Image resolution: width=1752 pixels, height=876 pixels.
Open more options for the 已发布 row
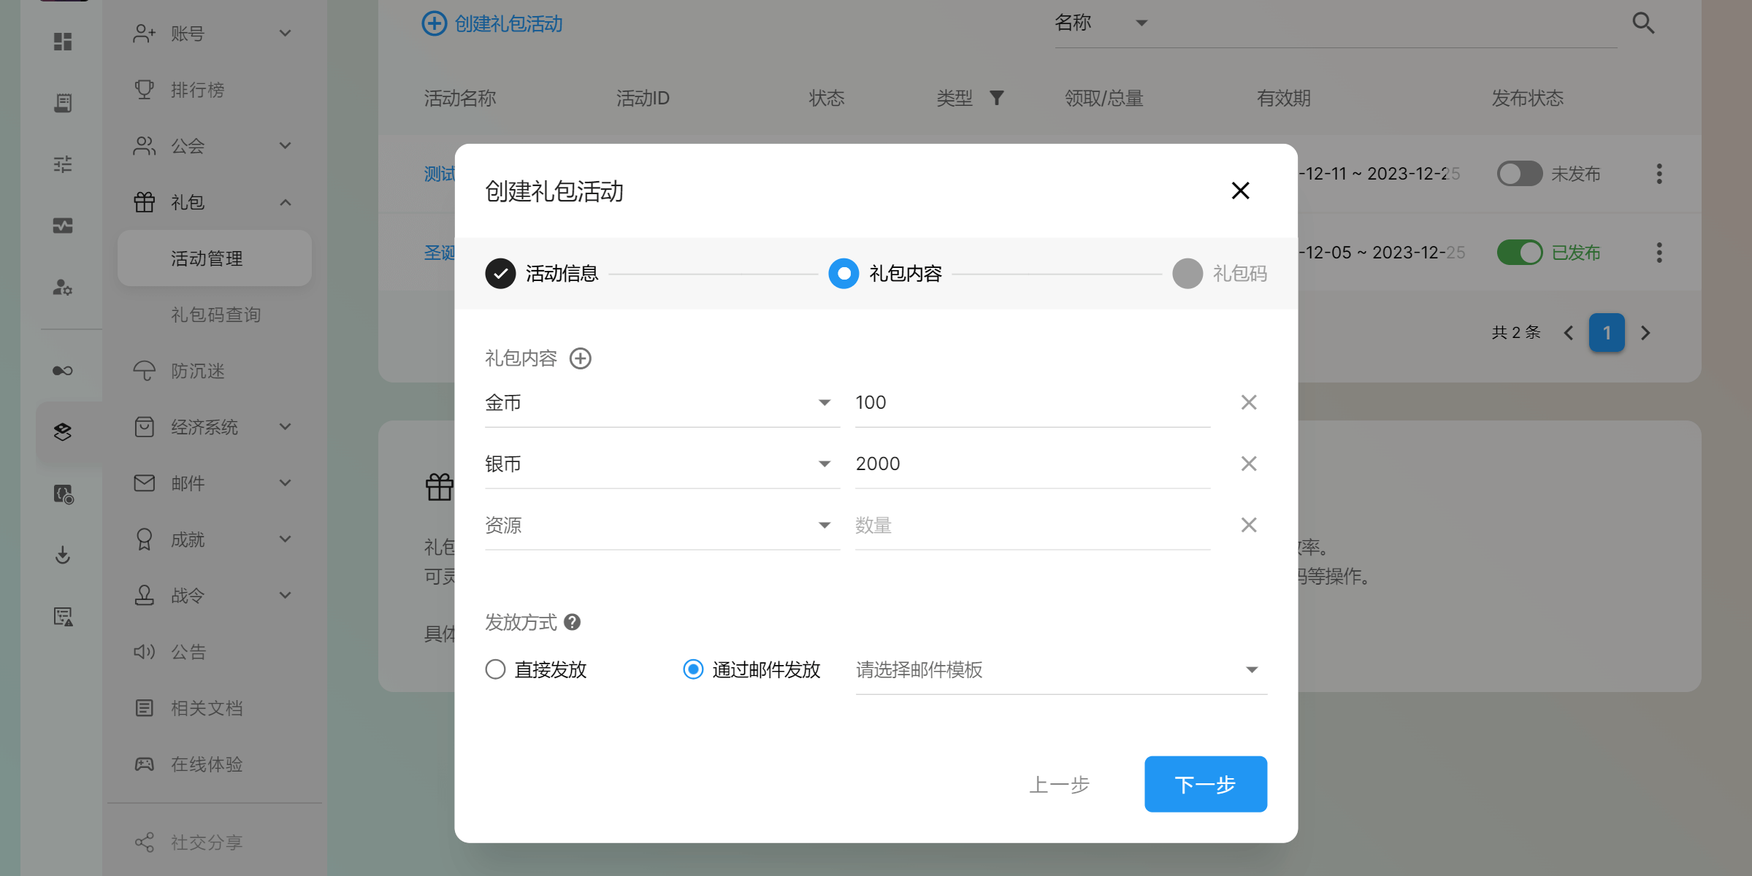tap(1659, 253)
